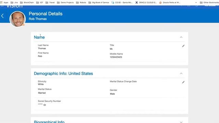The width and height of the screenshot is (219, 123).
Task: Click the Personal Details page title
Action: 46,14
